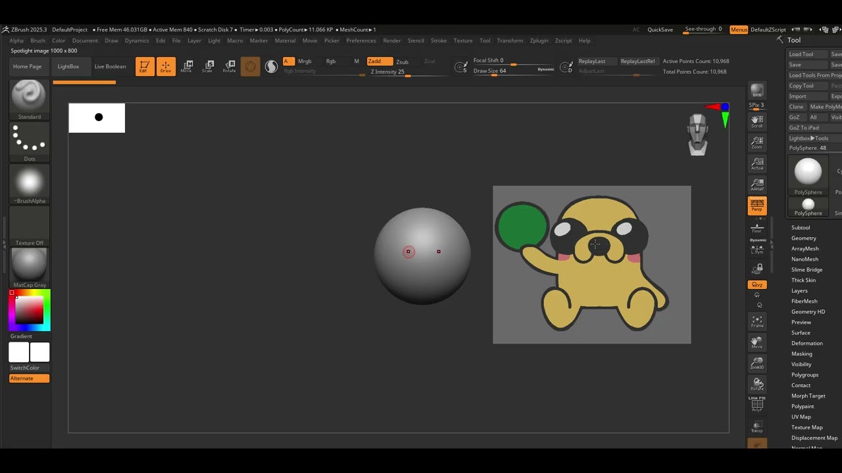Viewport: 842px width, 473px height.
Task: Click the Live Boolean button
Action: [110, 66]
